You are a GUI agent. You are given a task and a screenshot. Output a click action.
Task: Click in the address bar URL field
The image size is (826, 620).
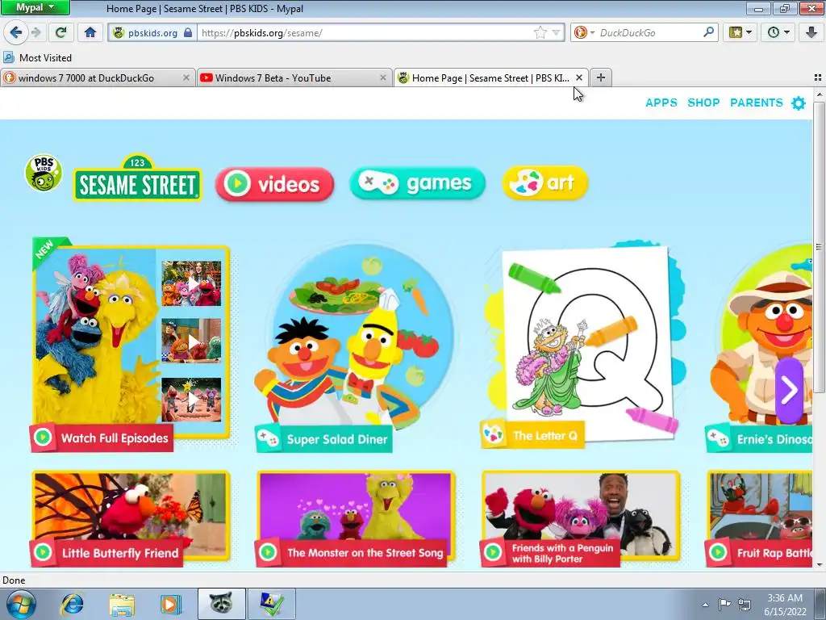366,32
